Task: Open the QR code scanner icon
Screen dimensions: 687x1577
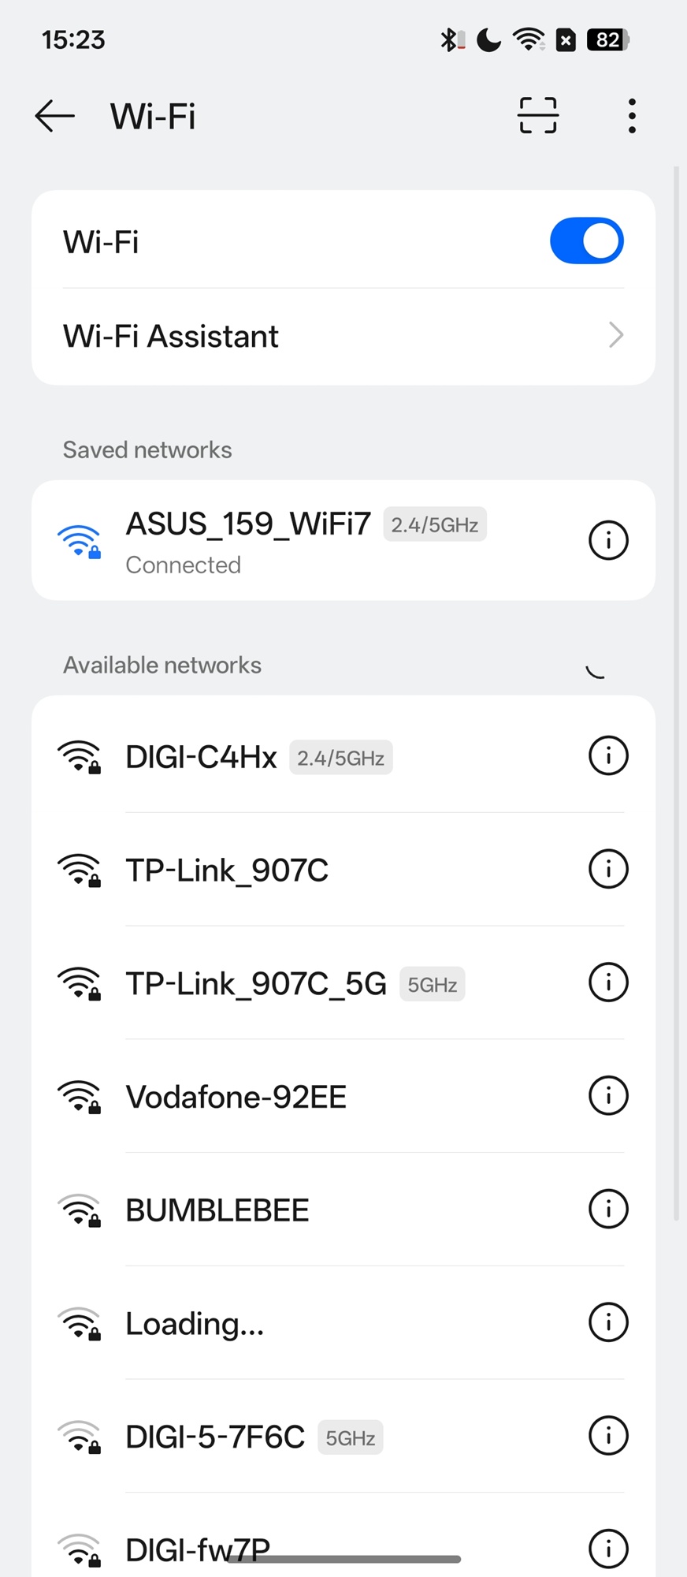Action: click(x=538, y=116)
